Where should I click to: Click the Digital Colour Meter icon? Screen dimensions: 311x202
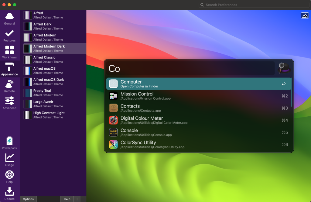pyautogui.click(x=113, y=120)
